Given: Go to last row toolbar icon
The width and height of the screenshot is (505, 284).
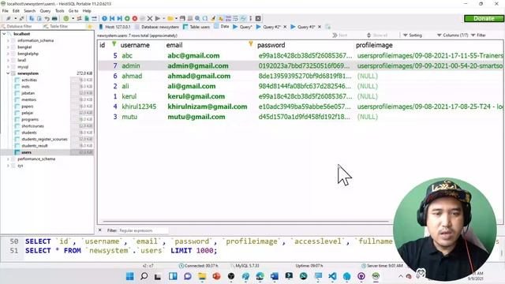Looking at the screenshot, I should point(119,18).
